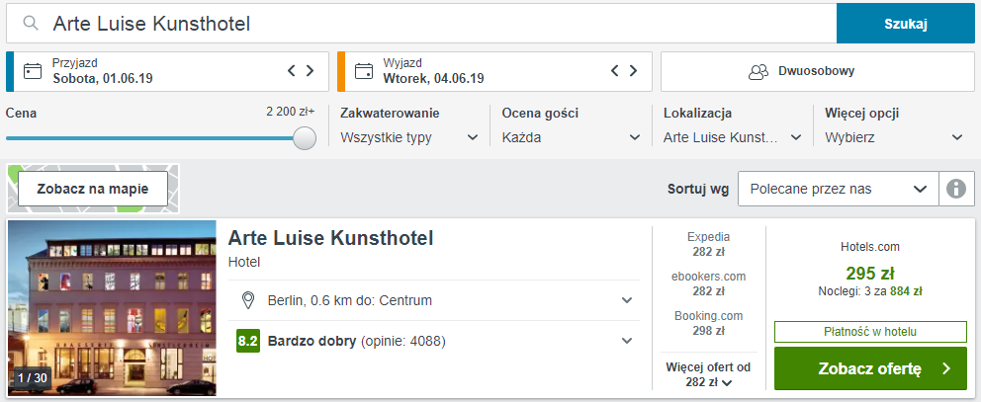
Task: Open the Sortuj wg dropdown
Action: point(837,189)
